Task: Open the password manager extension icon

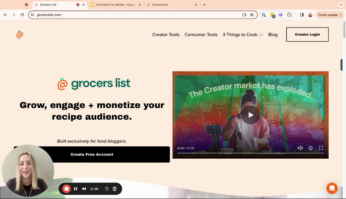Action: pyautogui.click(x=264, y=15)
